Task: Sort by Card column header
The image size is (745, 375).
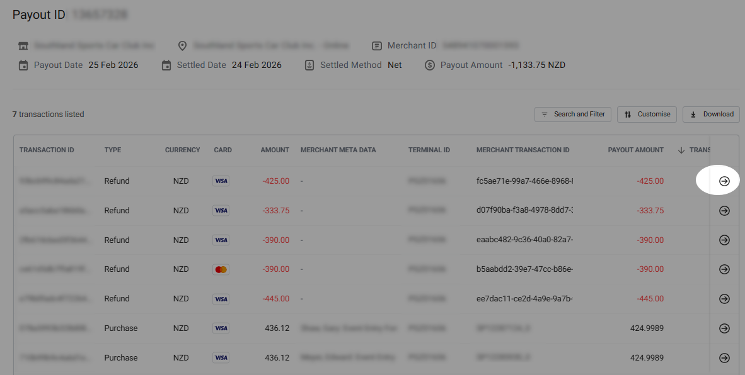Action: pos(223,150)
